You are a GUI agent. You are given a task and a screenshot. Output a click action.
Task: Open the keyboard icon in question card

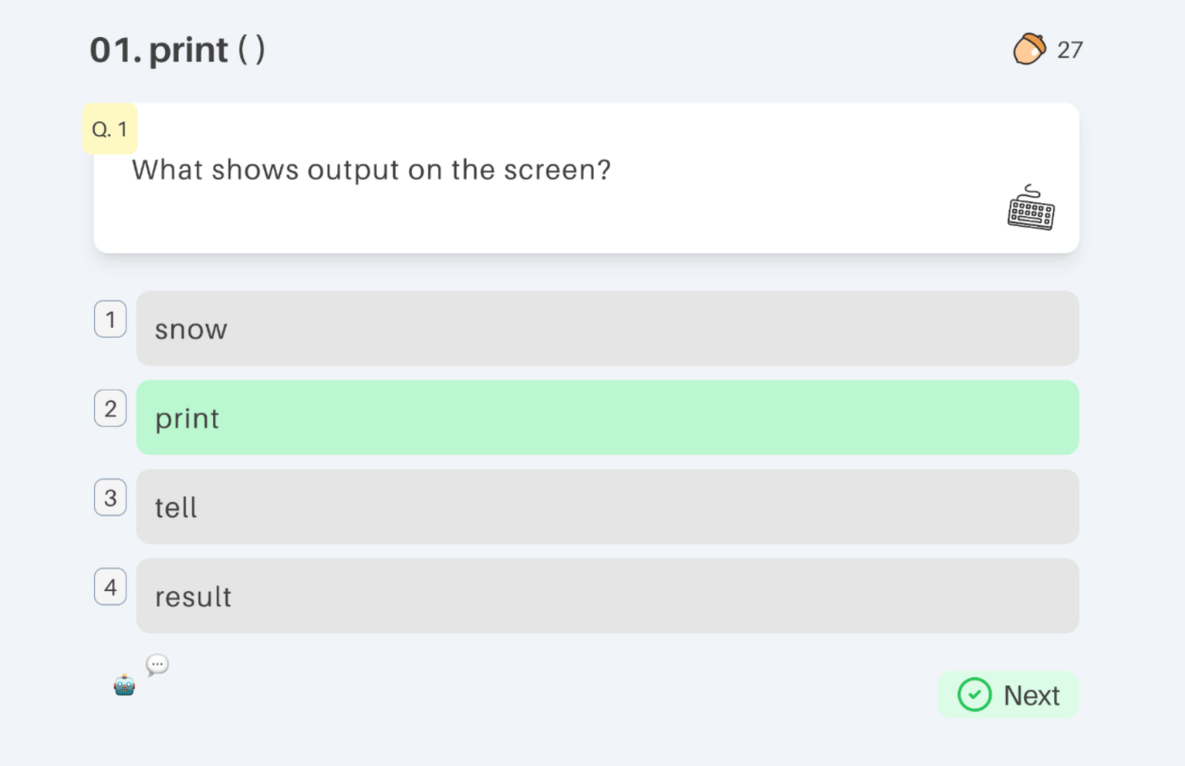1031,208
